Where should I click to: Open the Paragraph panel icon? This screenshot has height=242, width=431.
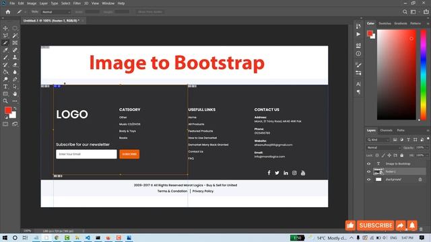tap(358, 92)
